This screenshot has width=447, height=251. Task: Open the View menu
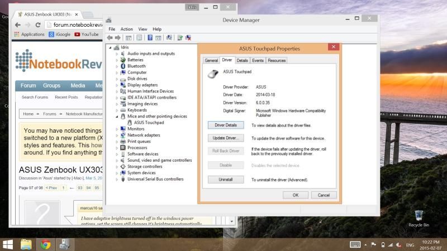click(x=142, y=29)
